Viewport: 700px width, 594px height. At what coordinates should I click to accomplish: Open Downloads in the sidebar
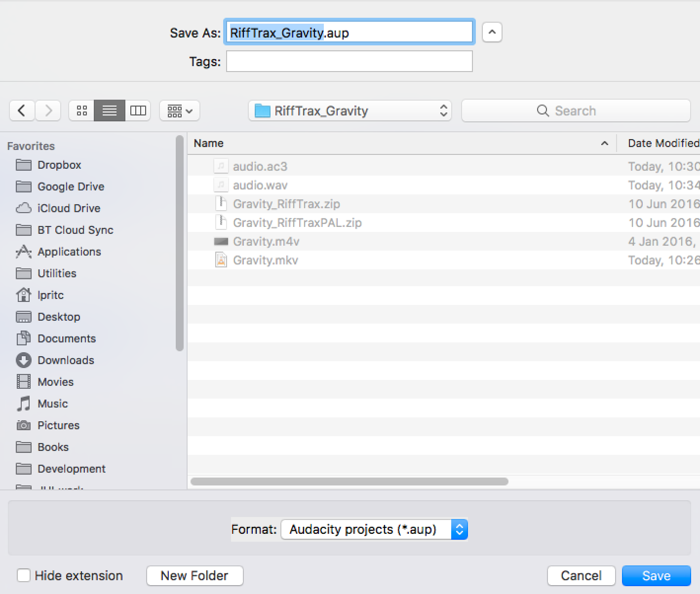(66, 360)
